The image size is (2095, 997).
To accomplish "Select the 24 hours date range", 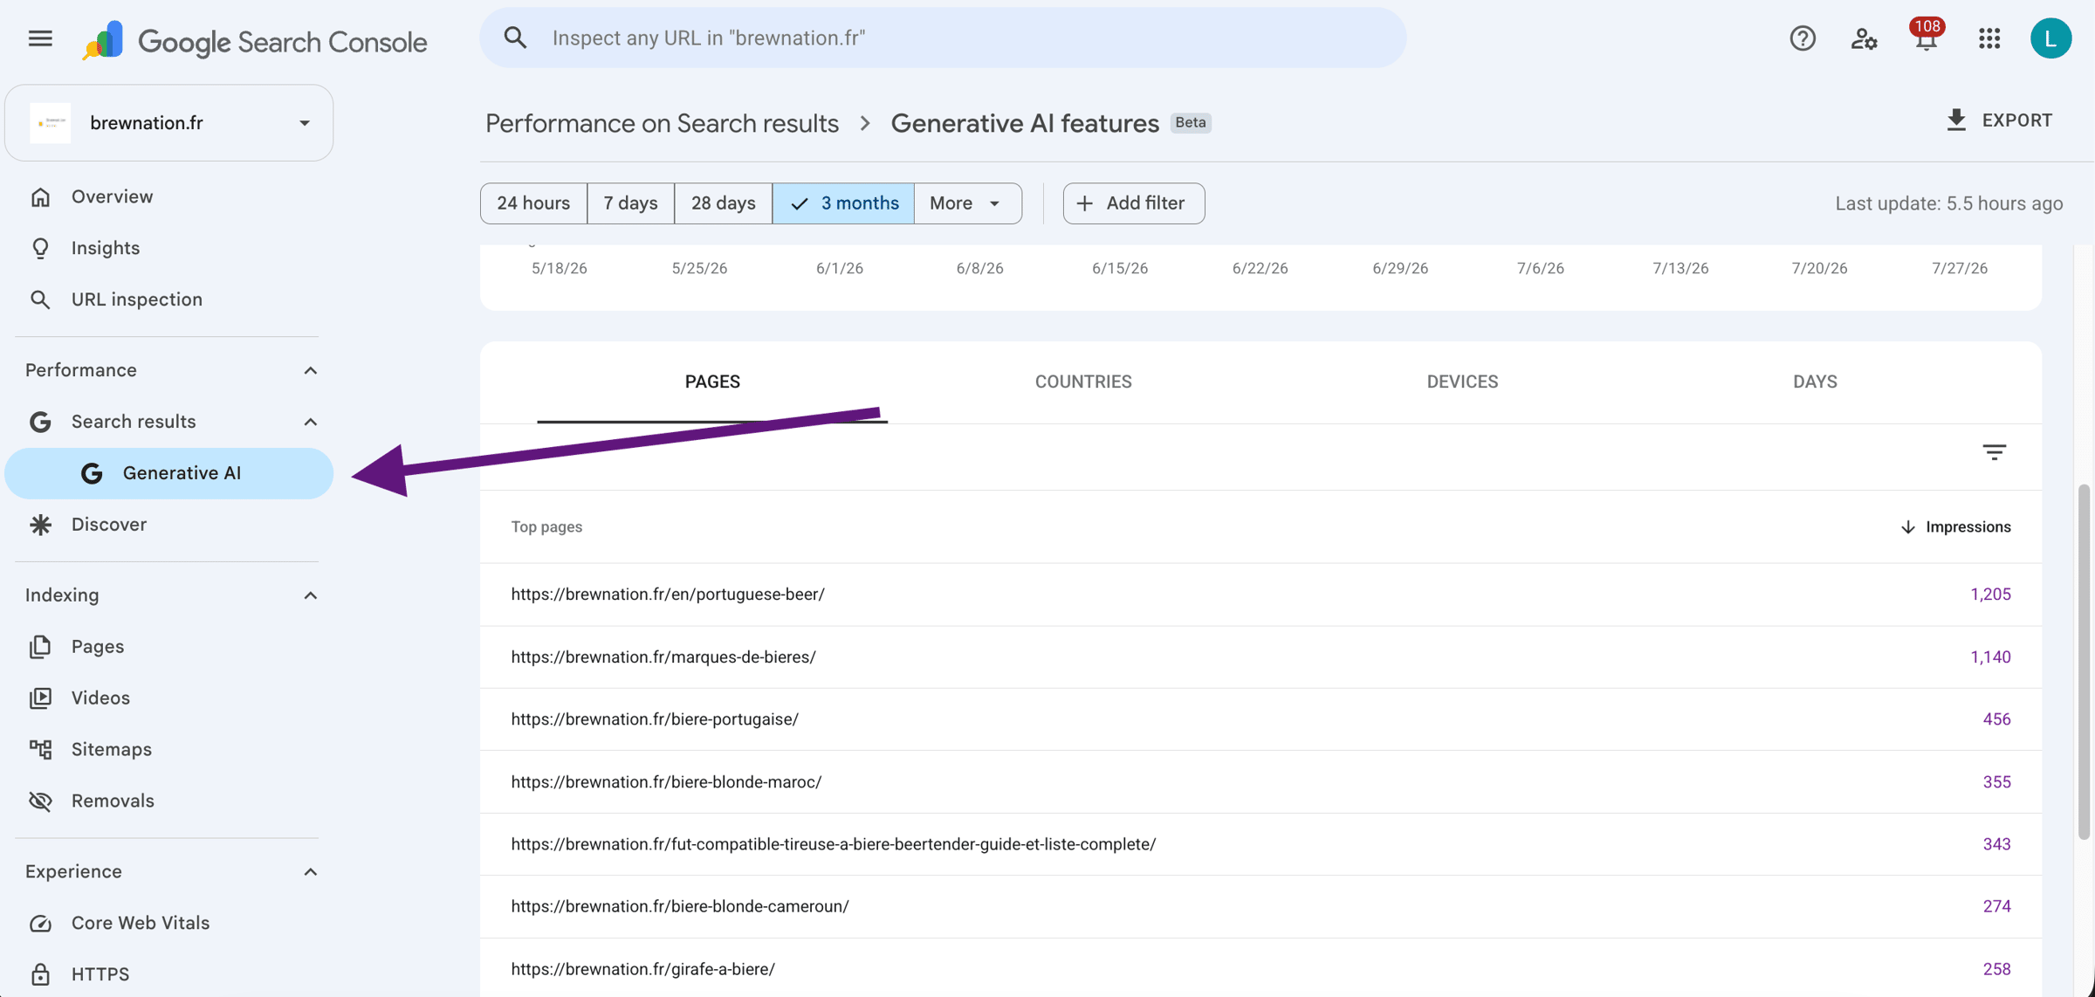I will (x=533, y=203).
